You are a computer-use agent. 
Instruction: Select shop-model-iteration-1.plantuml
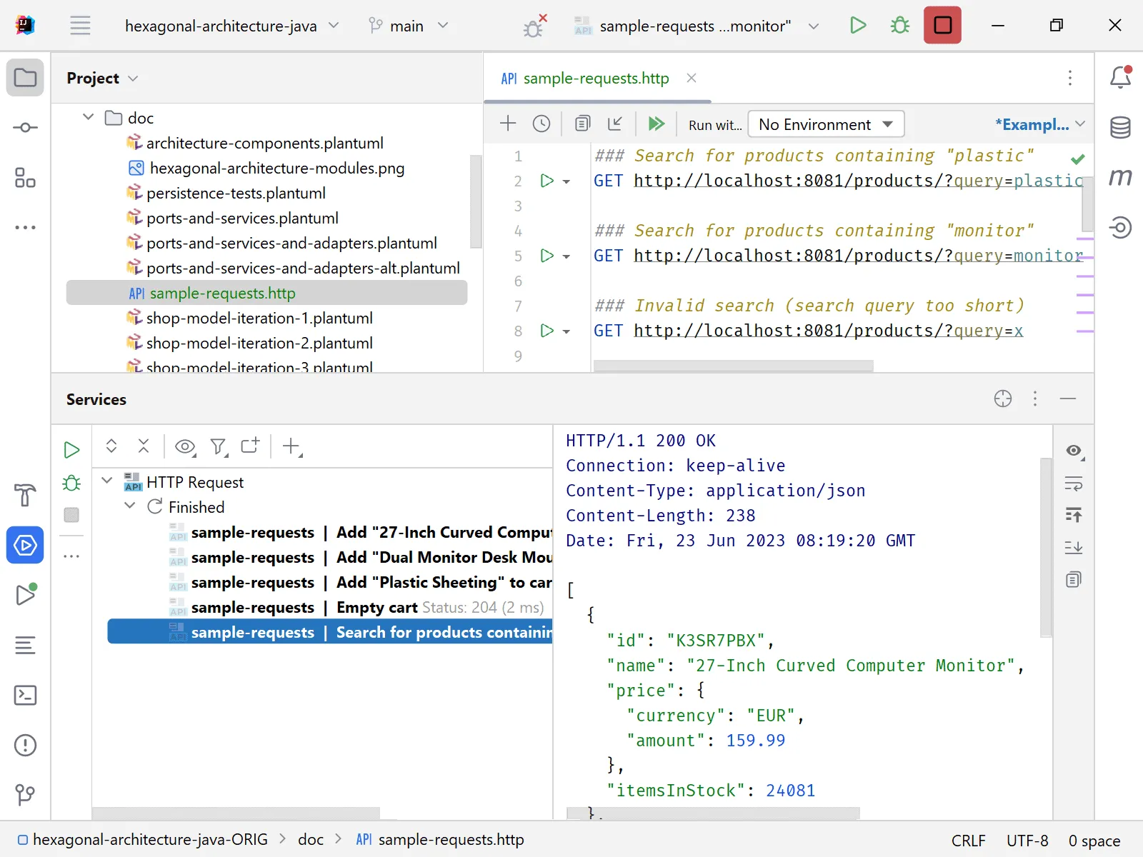(x=259, y=318)
